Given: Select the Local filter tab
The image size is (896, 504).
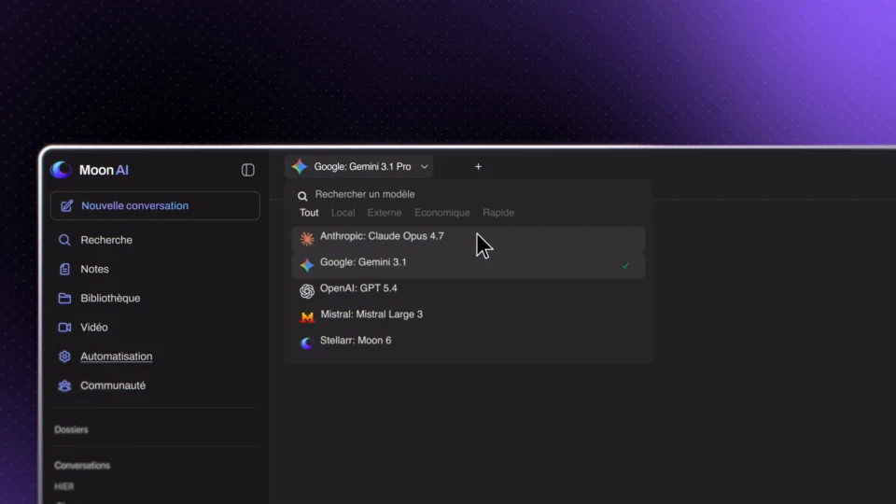Looking at the screenshot, I should [343, 213].
